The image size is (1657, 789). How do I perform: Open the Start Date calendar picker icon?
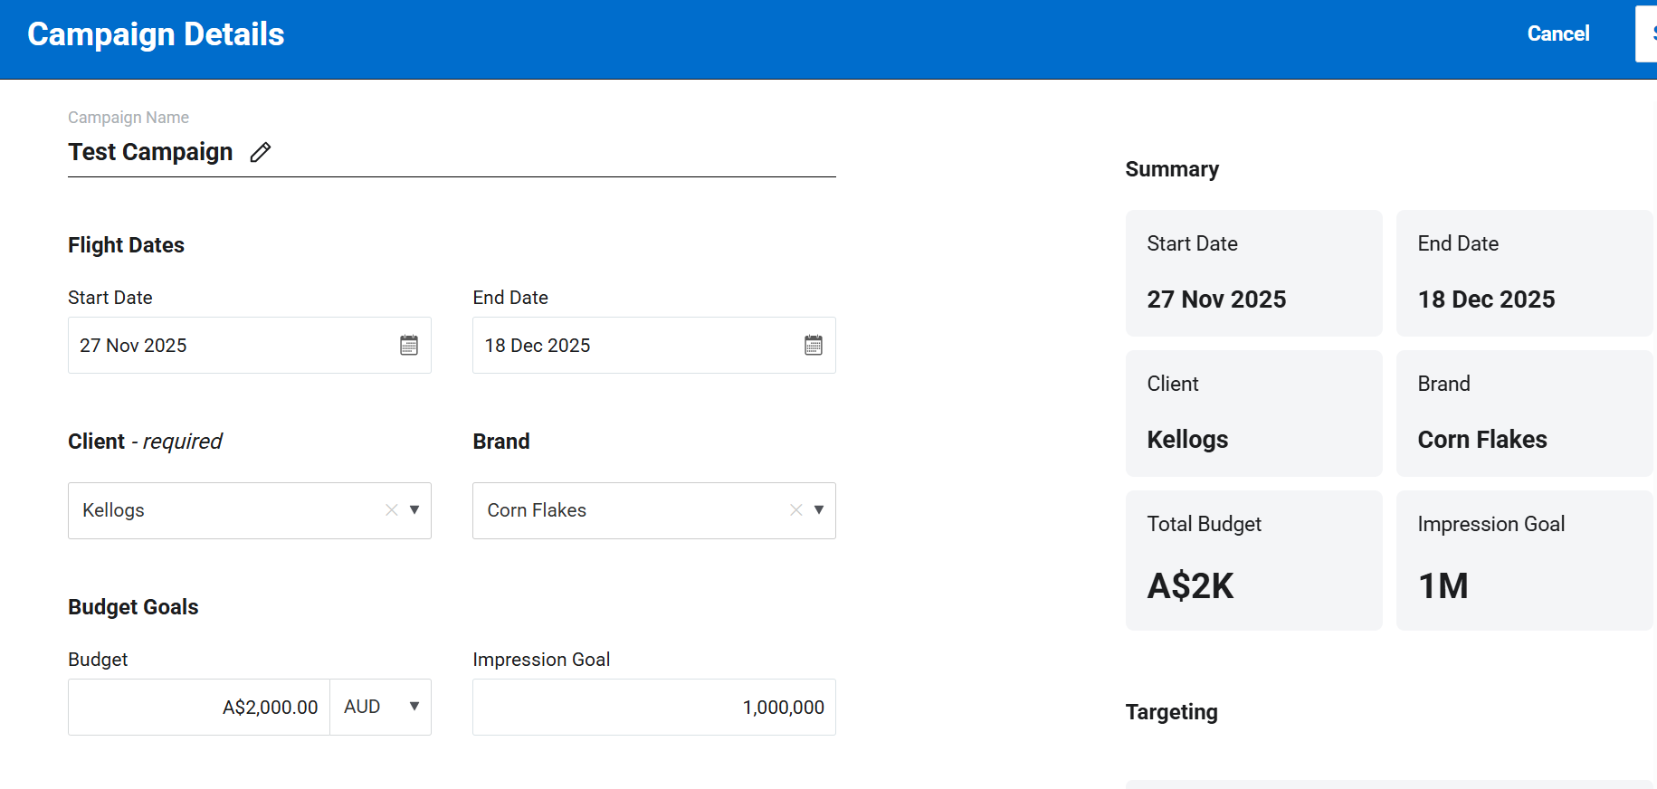pos(409,345)
